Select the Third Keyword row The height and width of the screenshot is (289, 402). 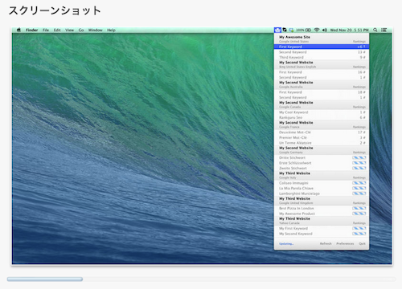pos(322,57)
